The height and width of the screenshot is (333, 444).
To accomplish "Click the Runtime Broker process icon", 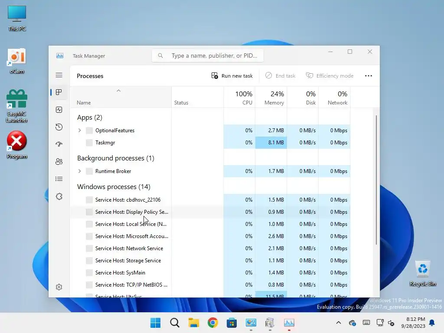I will (89, 171).
